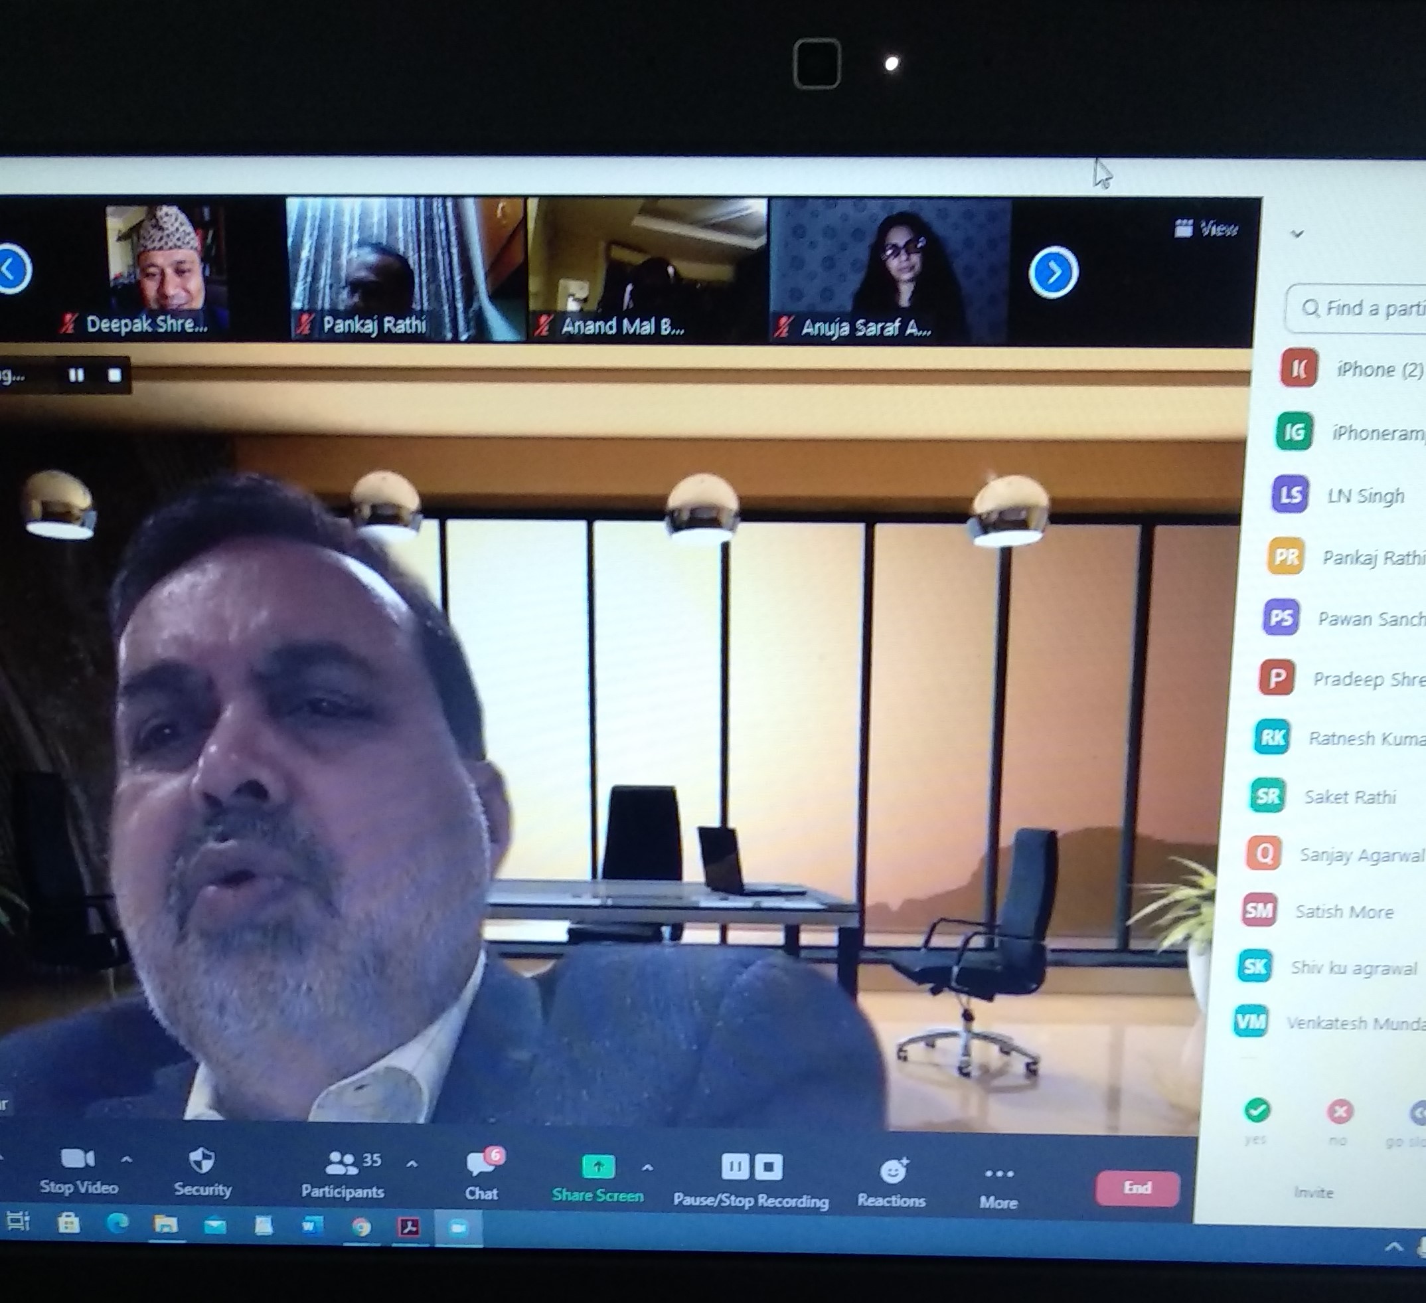Screen dimensions: 1426x1303
Task: Pause recording in the bottom toolbar
Action: 735,1167
